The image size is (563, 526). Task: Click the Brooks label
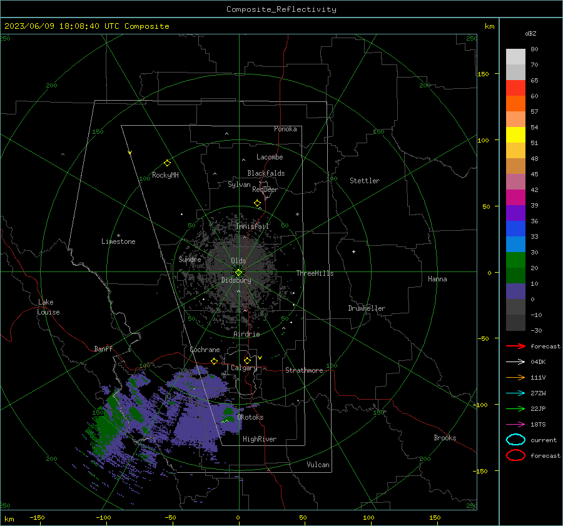445,438
